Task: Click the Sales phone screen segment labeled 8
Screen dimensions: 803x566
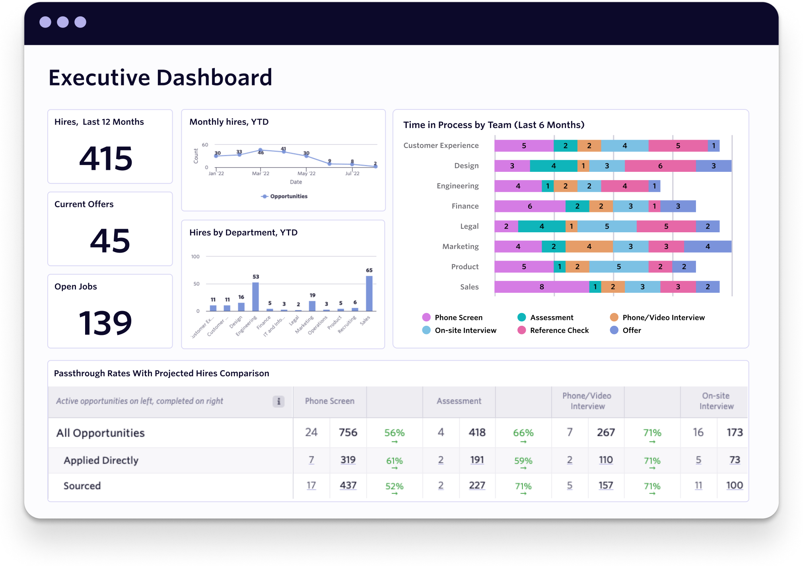Action: (x=541, y=287)
